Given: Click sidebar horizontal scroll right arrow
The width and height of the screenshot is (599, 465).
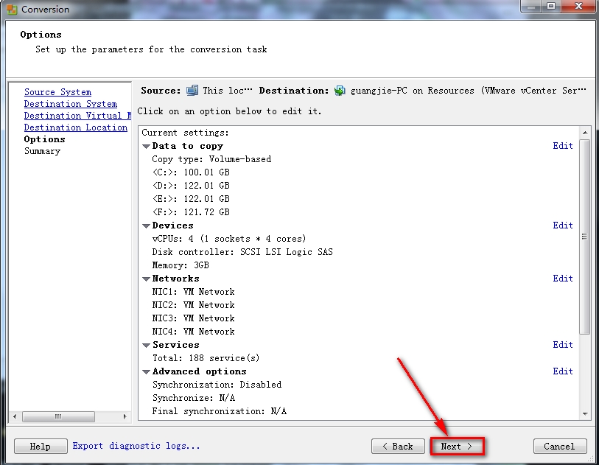Looking at the screenshot, I should tap(125, 416).
